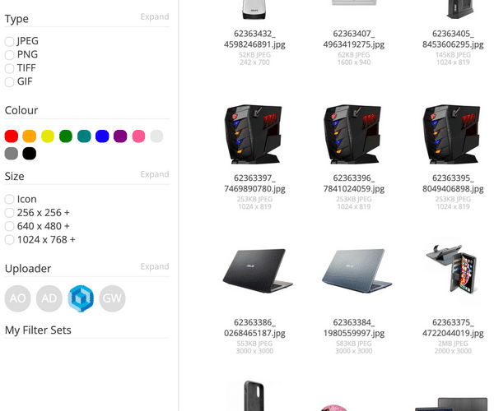Expand the Size filter section
The image size is (494, 411).
[x=155, y=174]
